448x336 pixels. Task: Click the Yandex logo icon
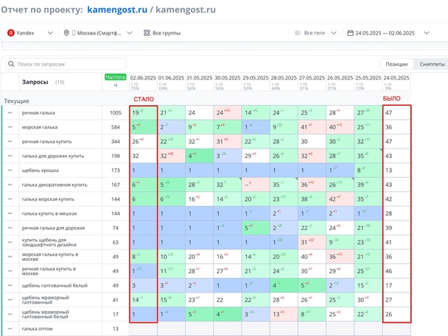11,33
